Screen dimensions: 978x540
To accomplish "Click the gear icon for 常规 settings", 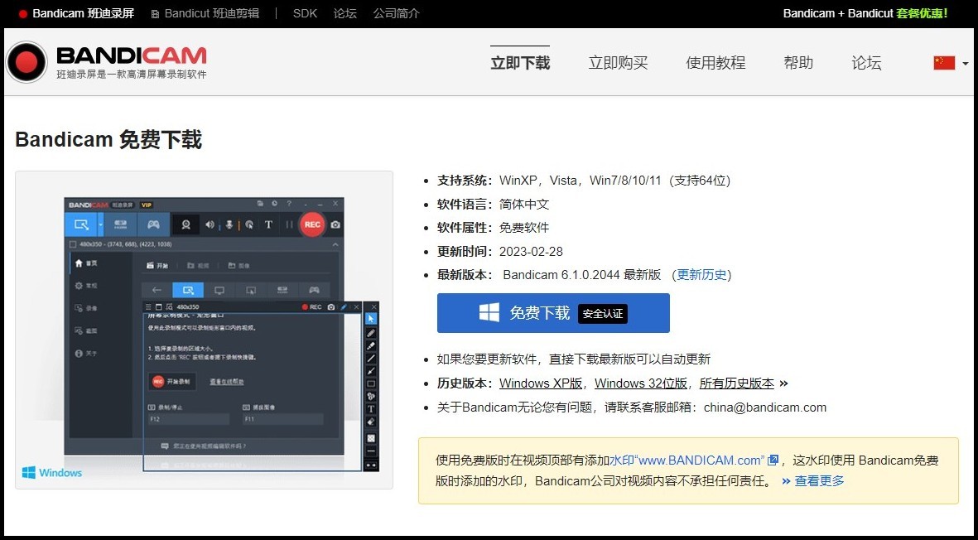I will click(x=79, y=284).
